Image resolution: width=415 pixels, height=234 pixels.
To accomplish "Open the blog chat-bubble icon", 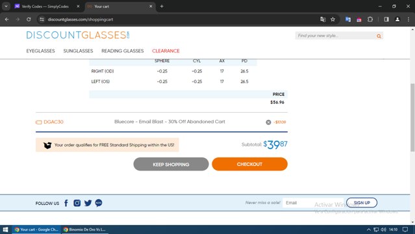I will pos(99,203).
